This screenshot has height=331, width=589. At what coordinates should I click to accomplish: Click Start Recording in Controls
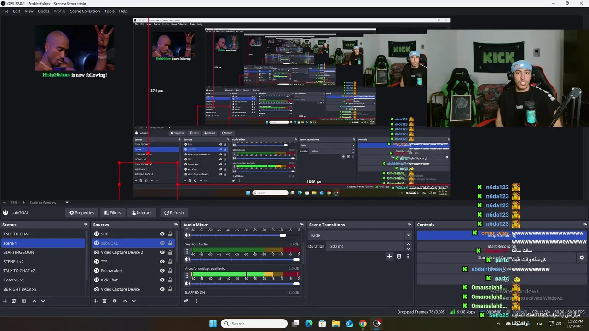(x=502, y=246)
